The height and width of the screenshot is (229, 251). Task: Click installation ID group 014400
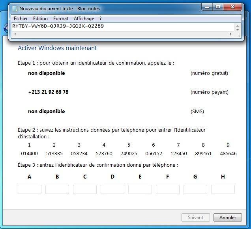coord(30,154)
